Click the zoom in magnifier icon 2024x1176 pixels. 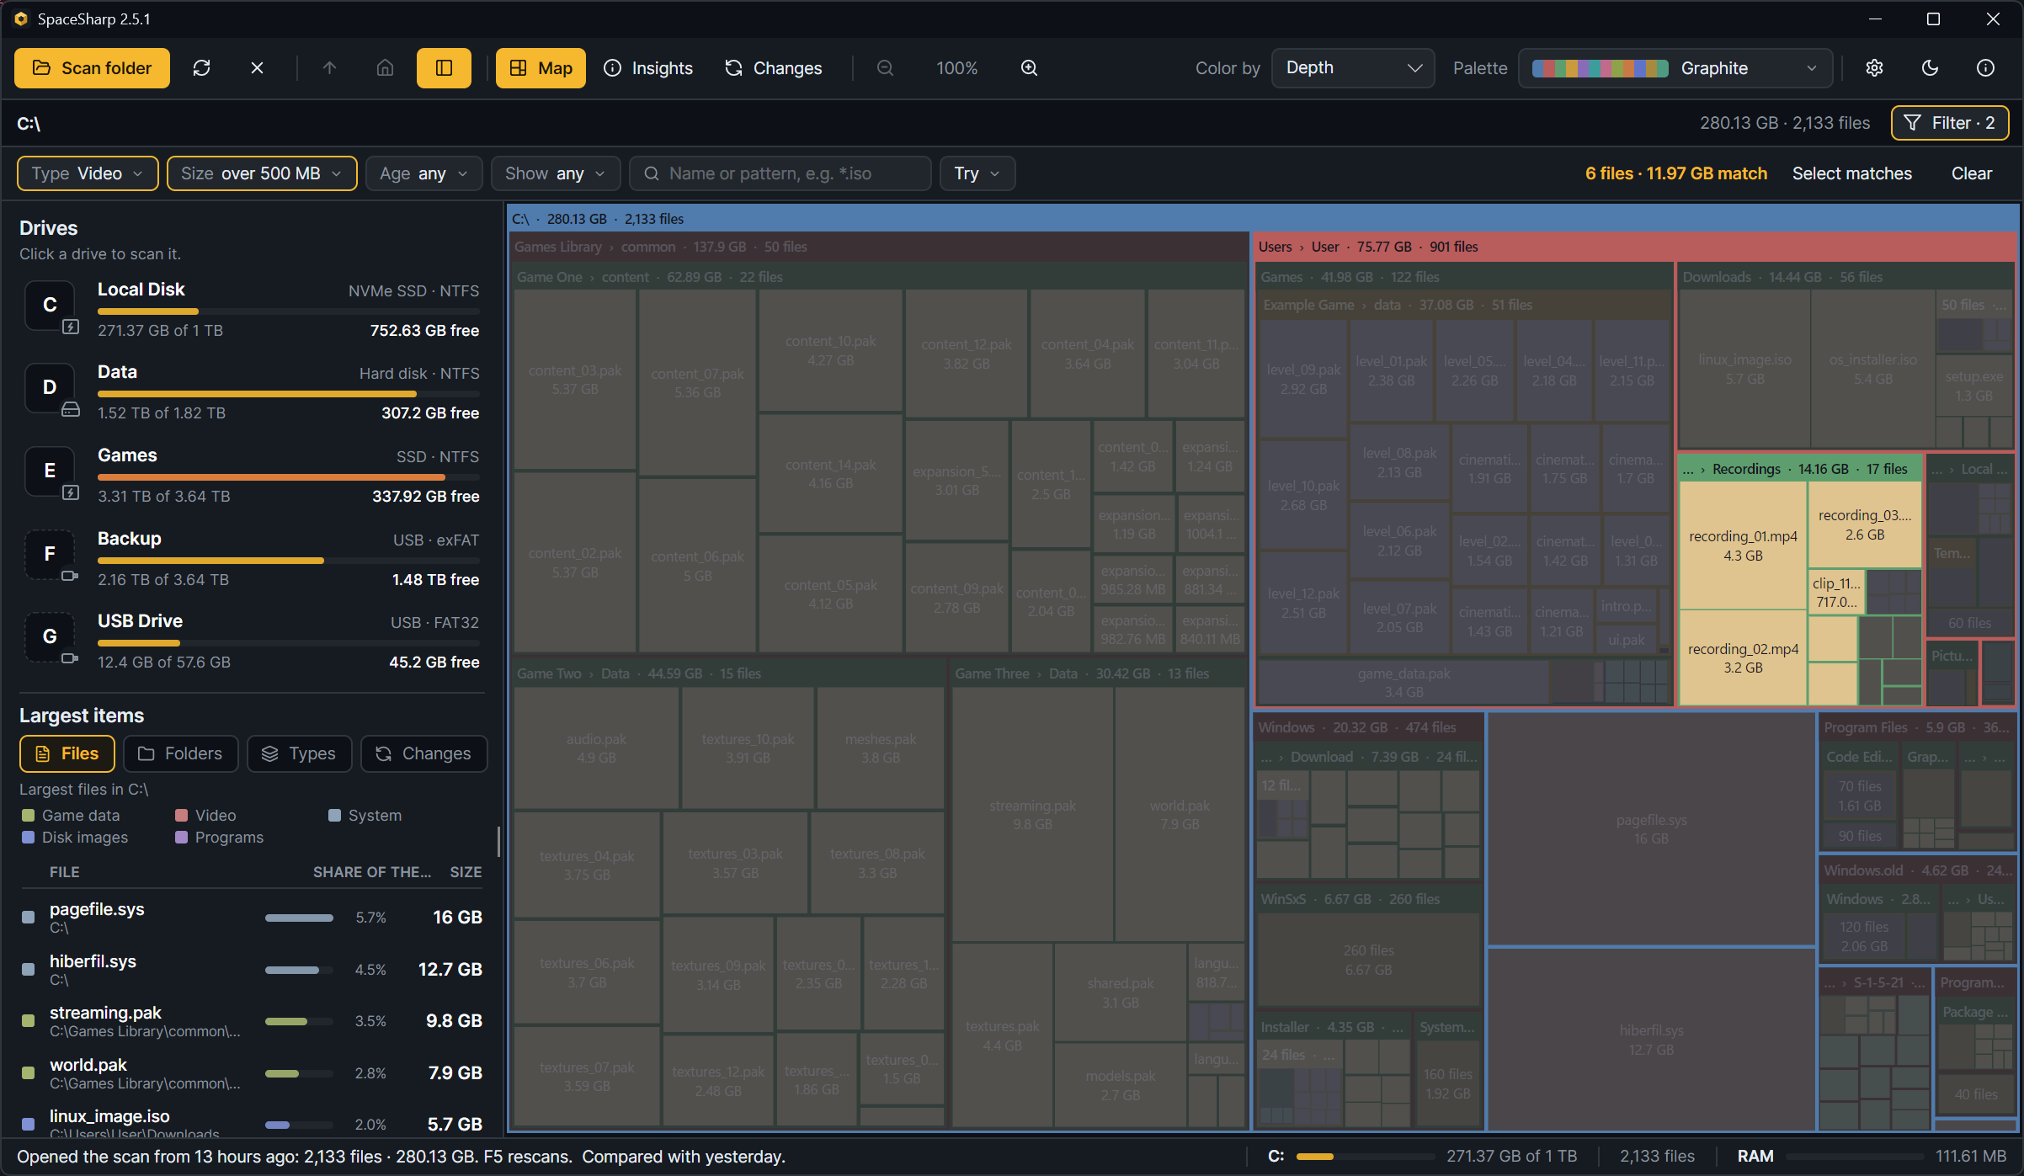coord(1029,68)
